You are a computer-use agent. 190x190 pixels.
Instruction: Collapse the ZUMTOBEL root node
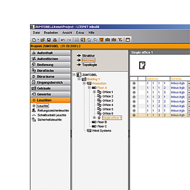click(x=74, y=75)
